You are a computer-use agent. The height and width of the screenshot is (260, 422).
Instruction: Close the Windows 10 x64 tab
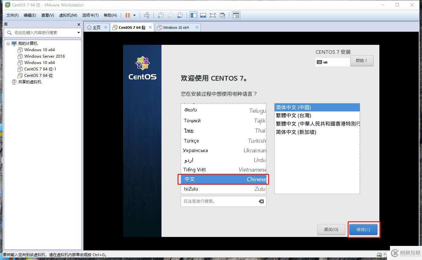pyautogui.click(x=197, y=27)
